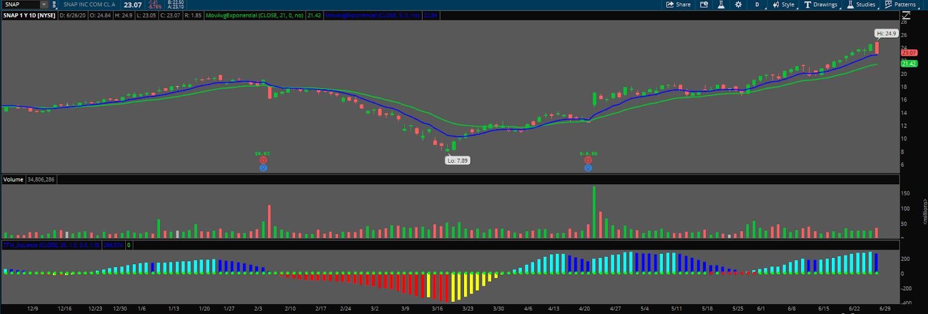Click the blue conference call icon near 4/20
Image resolution: width=928 pixels, height=314 pixels.
pos(588,168)
